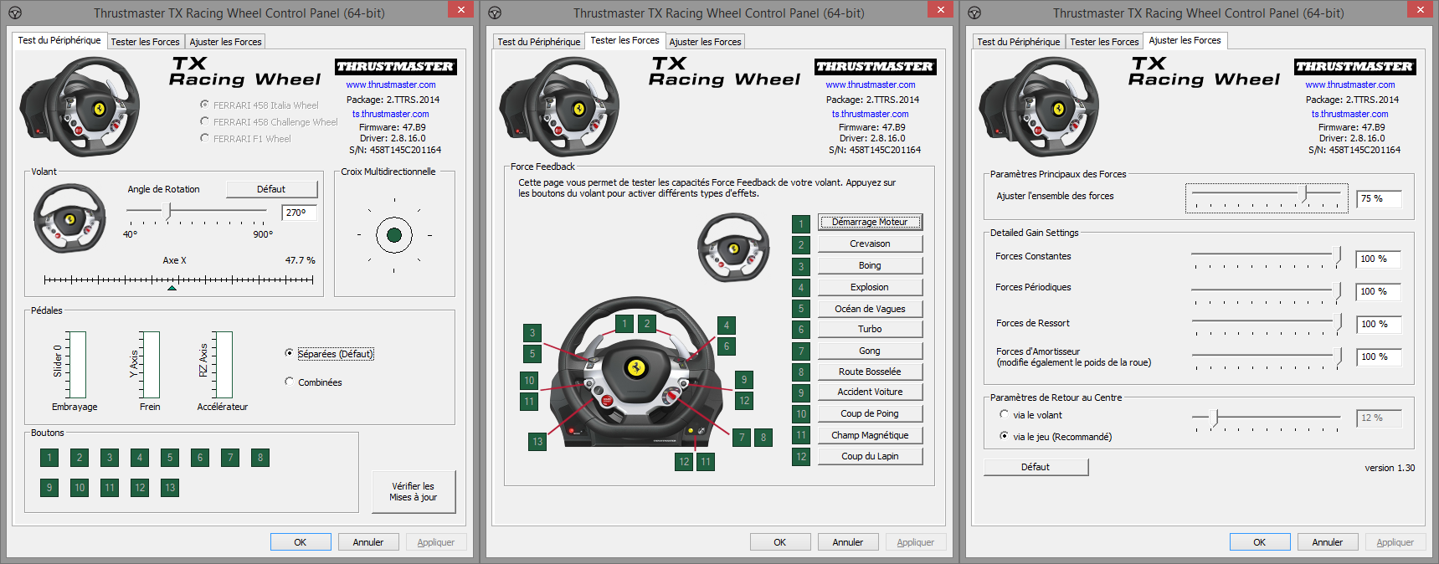Trigger the Champ Magnétique effect

pyautogui.click(x=870, y=435)
